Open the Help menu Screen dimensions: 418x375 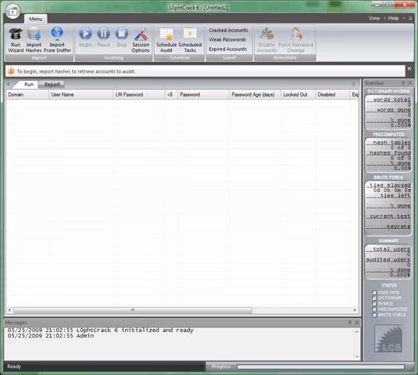(393, 18)
